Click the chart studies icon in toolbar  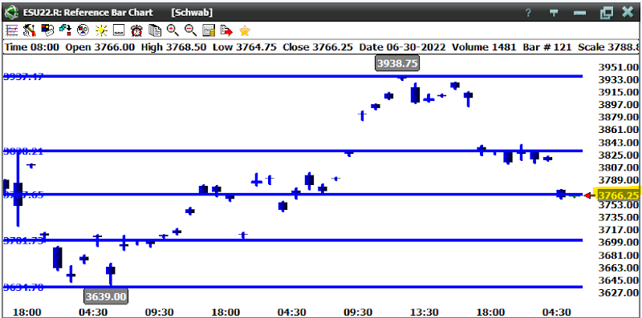pyautogui.click(x=11, y=30)
